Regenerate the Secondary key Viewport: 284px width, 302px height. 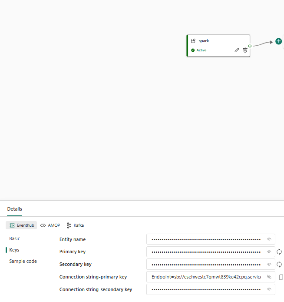(x=280, y=264)
